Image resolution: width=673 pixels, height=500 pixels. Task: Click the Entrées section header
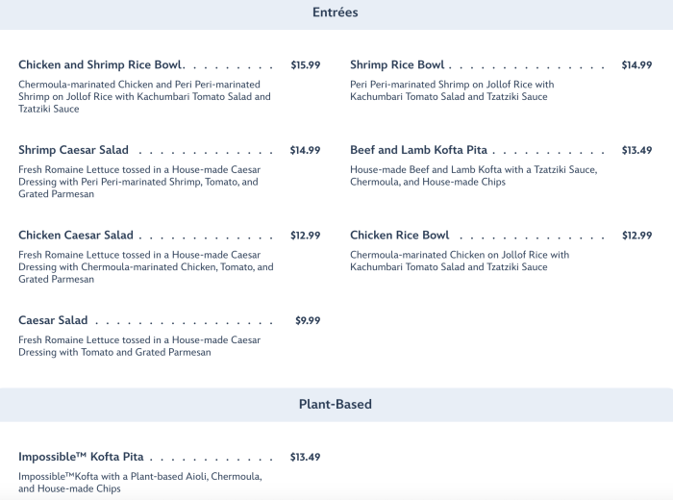coord(336,12)
